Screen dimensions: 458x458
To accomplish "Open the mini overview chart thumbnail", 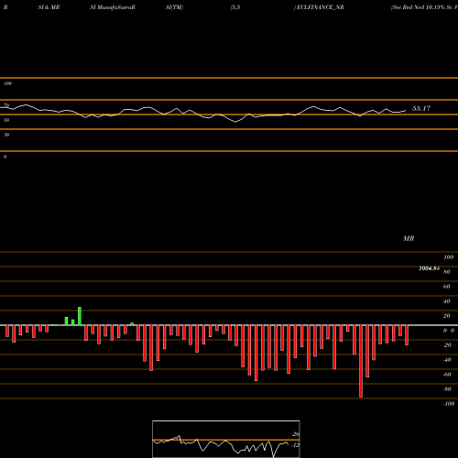I will coord(226,439).
